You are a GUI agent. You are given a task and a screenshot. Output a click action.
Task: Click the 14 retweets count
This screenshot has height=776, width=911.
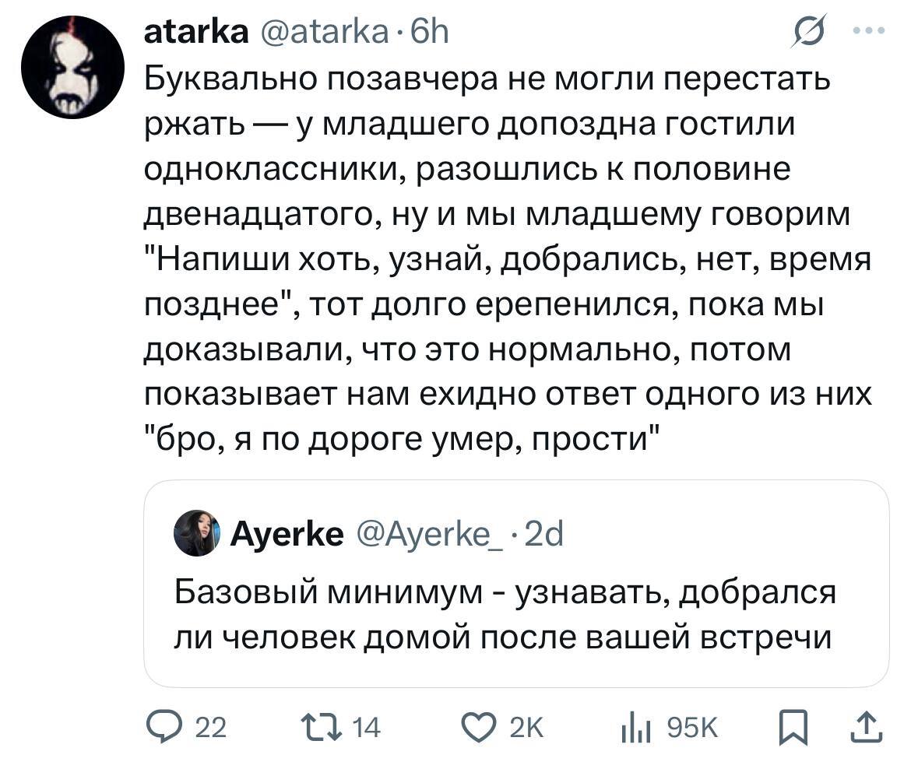coord(366,729)
